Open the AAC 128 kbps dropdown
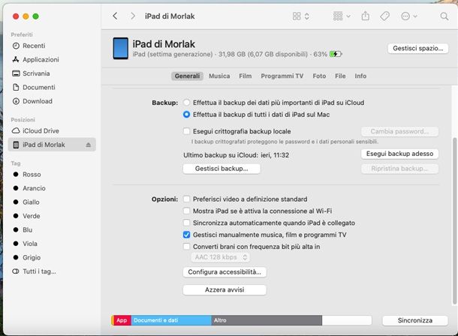 point(221,257)
